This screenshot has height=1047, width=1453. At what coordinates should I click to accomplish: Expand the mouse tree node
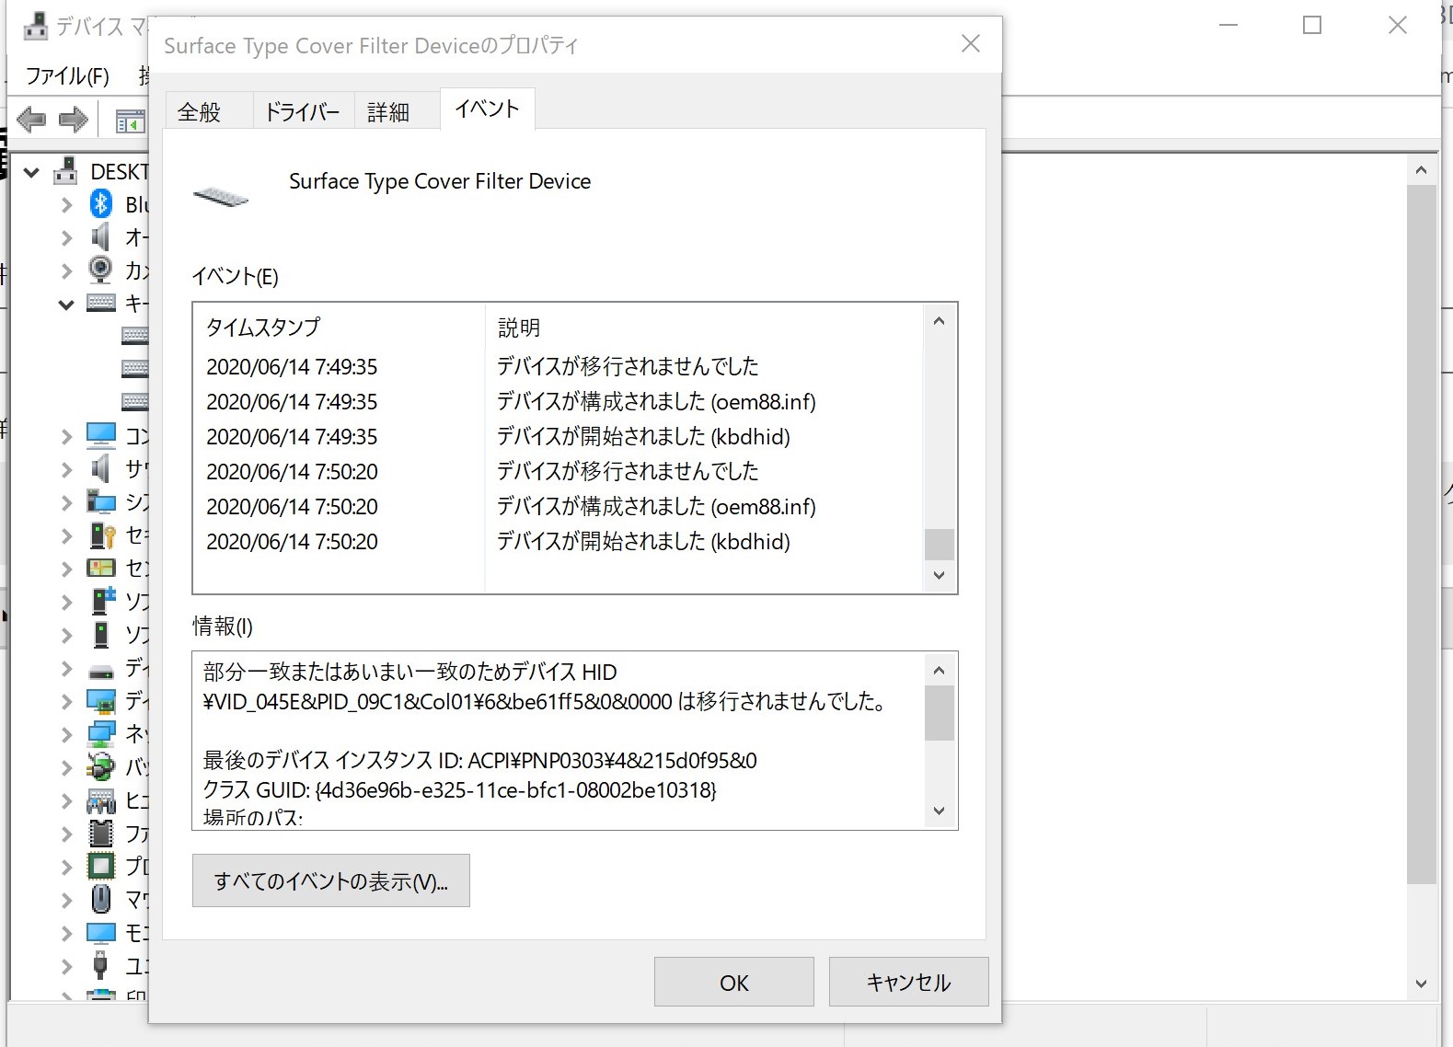(66, 900)
